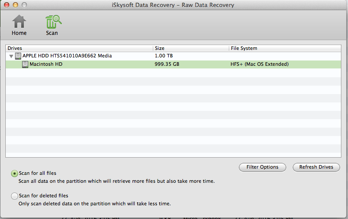Collapse the APPLE HDD disclosure triangle

(11, 57)
